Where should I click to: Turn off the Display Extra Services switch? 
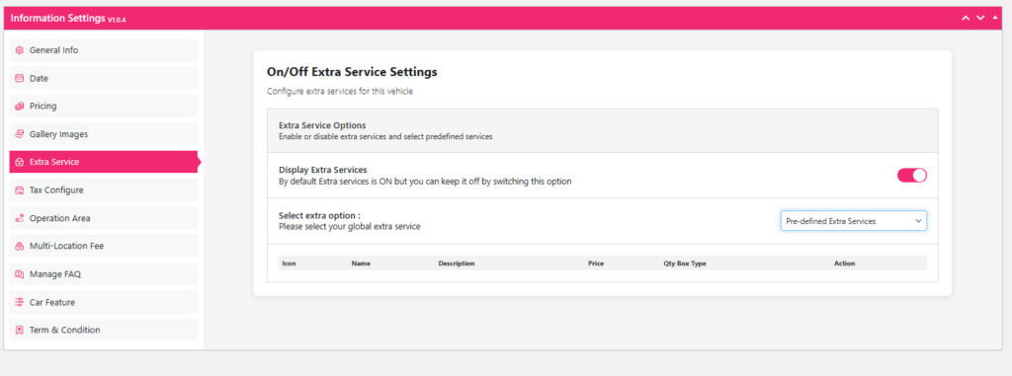point(912,175)
